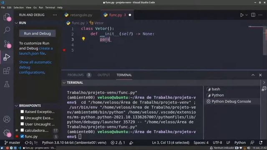Click the lightbulb code action icon

(83, 39)
